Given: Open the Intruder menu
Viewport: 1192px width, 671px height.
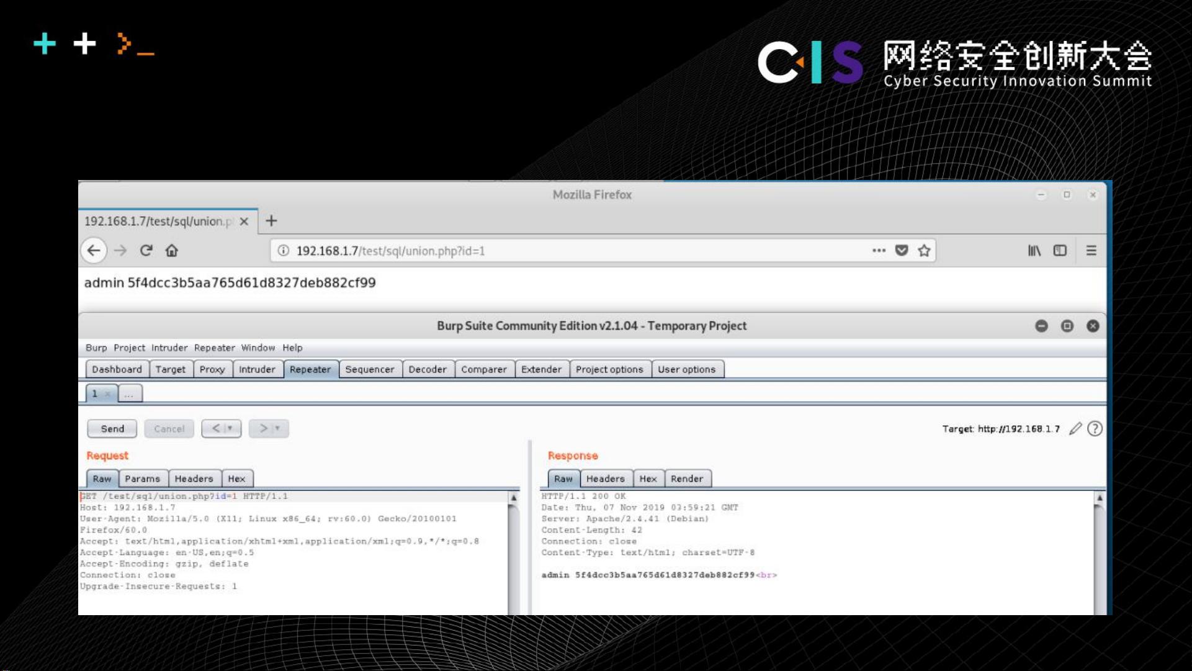Looking at the screenshot, I should point(169,348).
